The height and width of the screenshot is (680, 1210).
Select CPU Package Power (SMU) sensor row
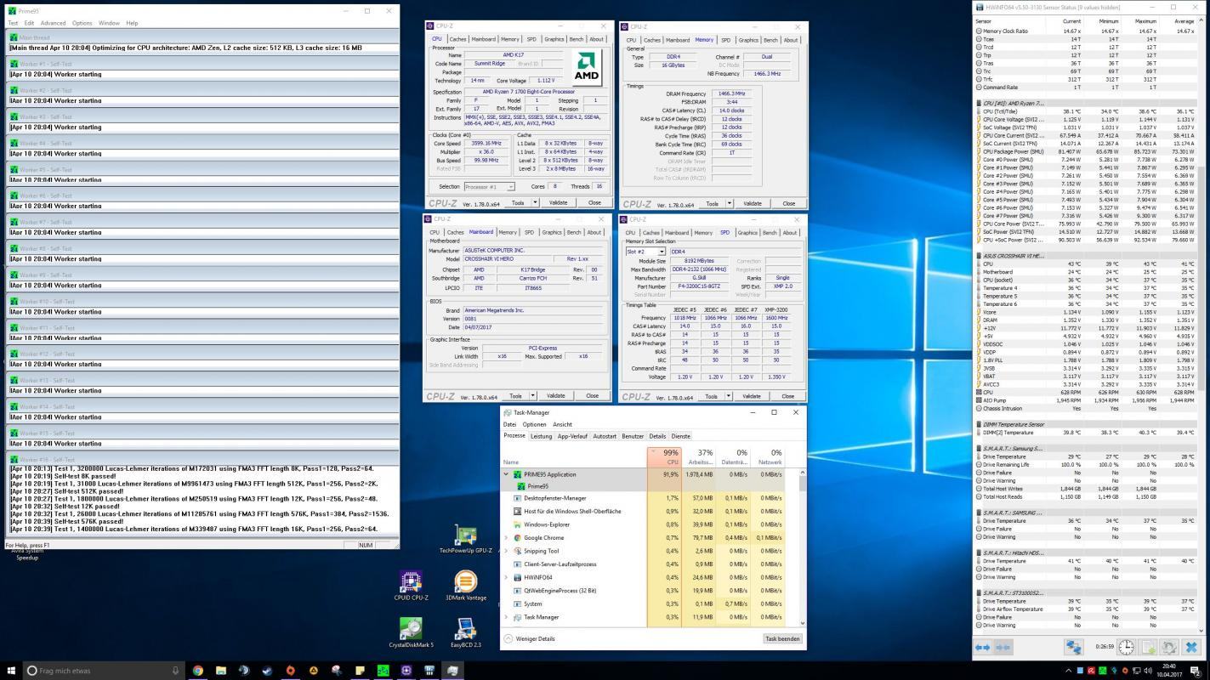[x=1085, y=151]
